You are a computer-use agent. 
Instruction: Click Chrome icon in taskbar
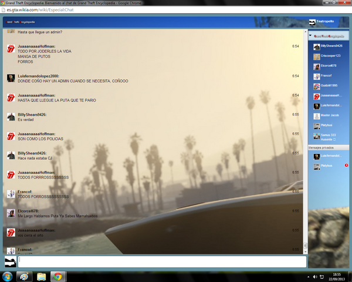click(x=57, y=277)
